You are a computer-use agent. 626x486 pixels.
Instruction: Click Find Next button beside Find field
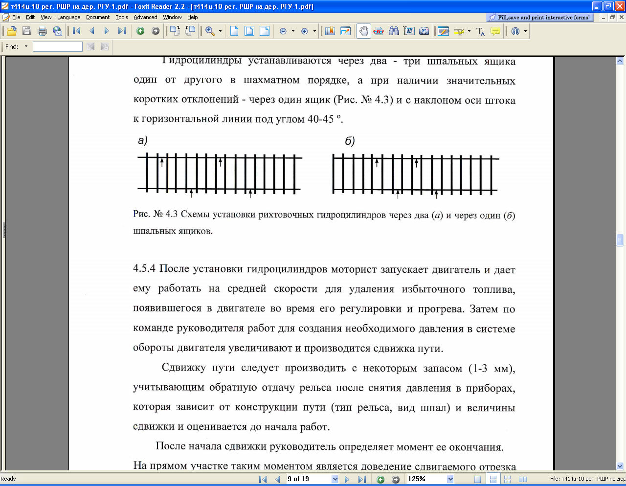(105, 46)
